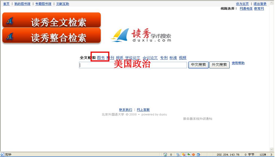279x157 pixels.
Task: Click the 读秀整合检索 orange banner
Action: click(x=51, y=35)
